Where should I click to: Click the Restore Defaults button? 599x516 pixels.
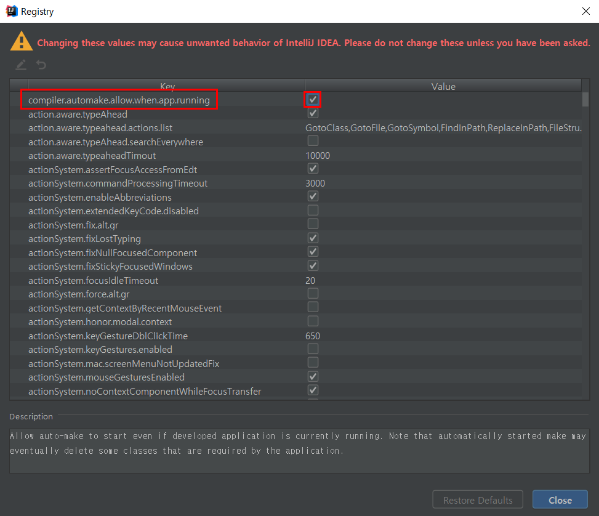pyautogui.click(x=478, y=499)
